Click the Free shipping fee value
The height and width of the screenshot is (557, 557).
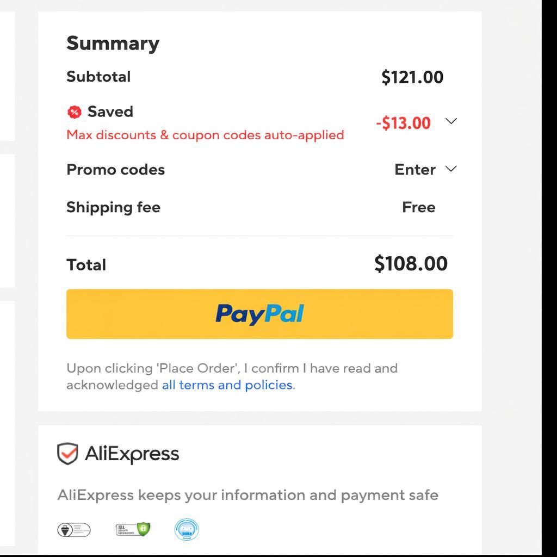418,207
